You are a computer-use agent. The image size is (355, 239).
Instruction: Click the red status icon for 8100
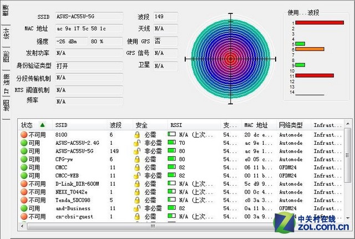tap(24, 135)
